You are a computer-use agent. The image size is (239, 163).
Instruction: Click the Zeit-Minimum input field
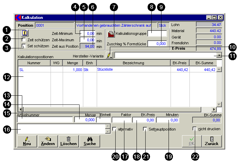click(88, 33)
